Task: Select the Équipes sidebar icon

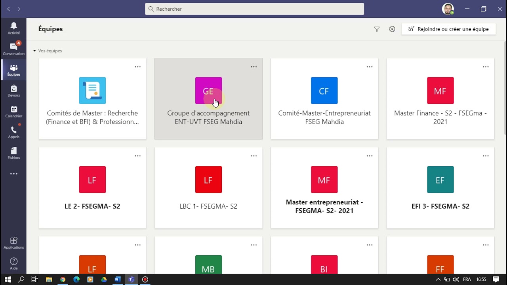Action: [x=13, y=70]
